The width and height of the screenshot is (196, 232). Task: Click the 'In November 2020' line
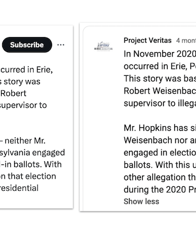160,54
